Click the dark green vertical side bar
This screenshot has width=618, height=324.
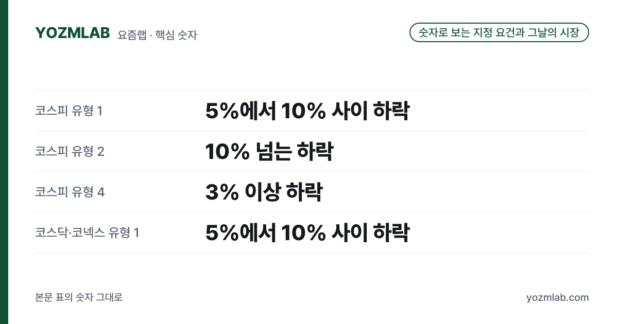click(x=4, y=162)
